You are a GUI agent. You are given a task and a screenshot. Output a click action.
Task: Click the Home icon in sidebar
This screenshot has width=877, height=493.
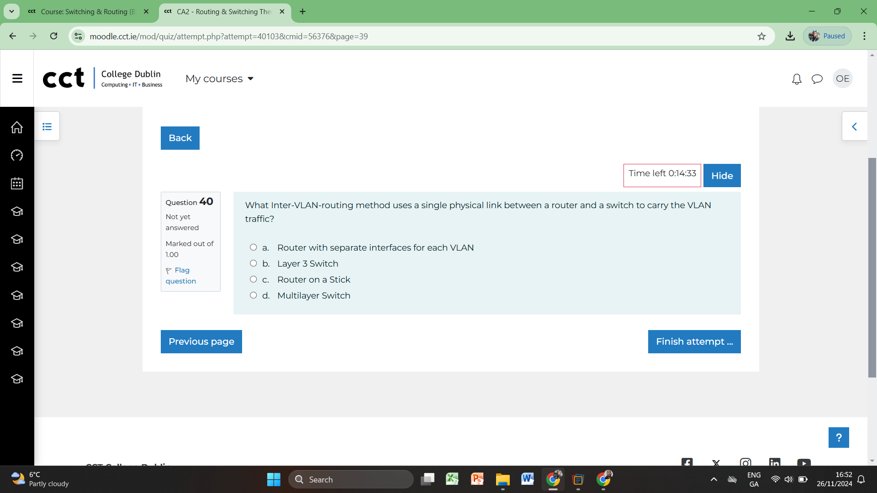click(17, 127)
